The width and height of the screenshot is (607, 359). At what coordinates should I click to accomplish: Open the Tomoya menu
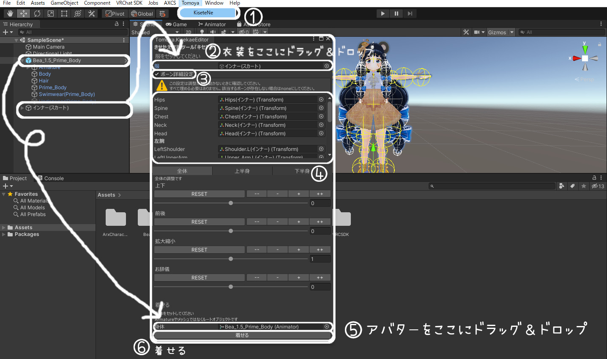pyautogui.click(x=190, y=3)
